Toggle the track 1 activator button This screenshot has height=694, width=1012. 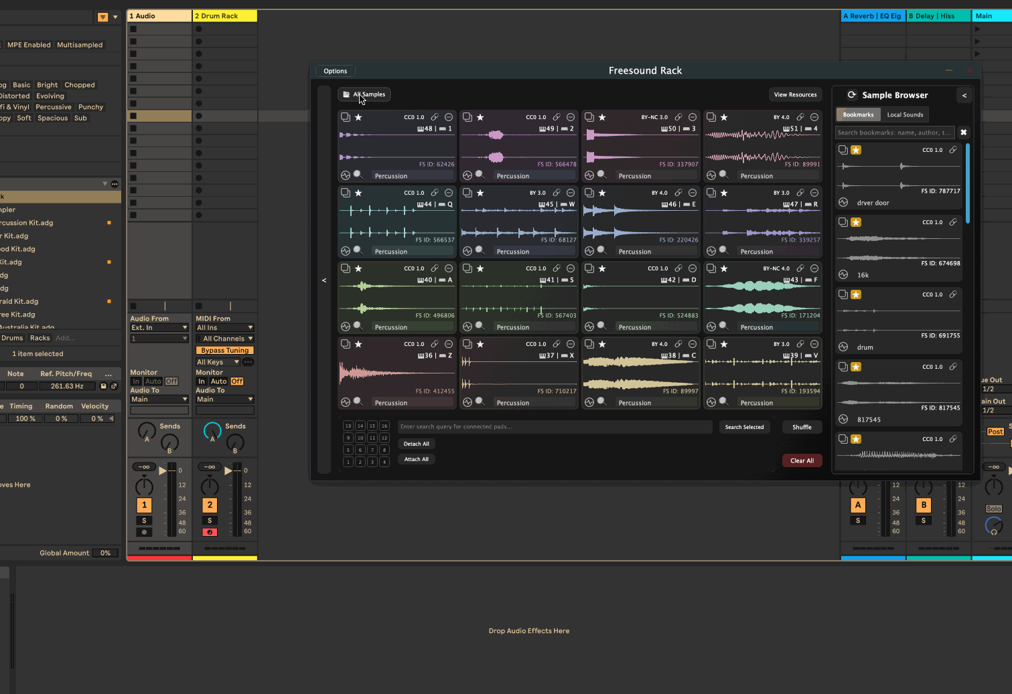pos(144,505)
